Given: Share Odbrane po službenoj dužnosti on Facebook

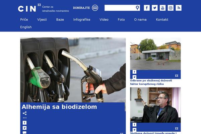Looking at the screenshot, I should [134, 72].
